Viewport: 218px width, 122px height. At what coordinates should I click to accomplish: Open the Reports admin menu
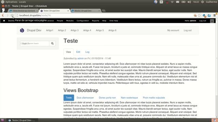[95, 21]
